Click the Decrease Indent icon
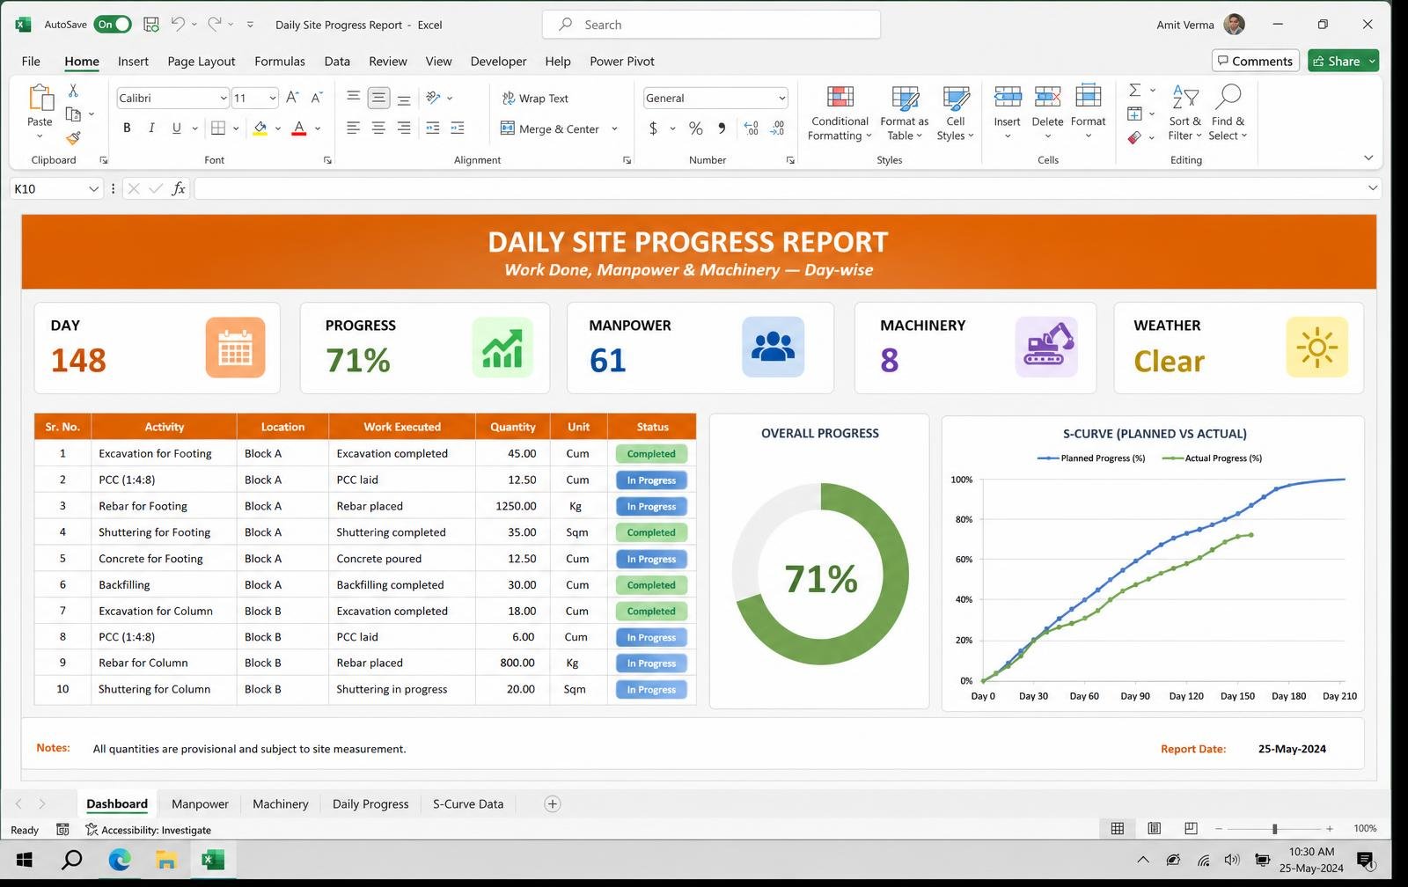The width and height of the screenshot is (1408, 887). (432, 128)
